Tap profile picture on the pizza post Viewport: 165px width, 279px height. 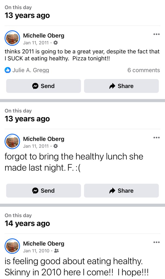click(x=12, y=38)
